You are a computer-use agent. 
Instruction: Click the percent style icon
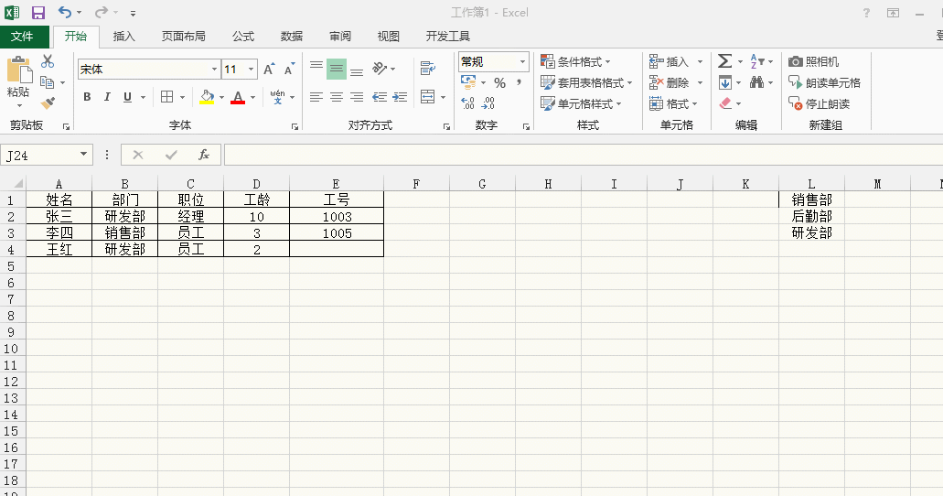click(x=499, y=83)
